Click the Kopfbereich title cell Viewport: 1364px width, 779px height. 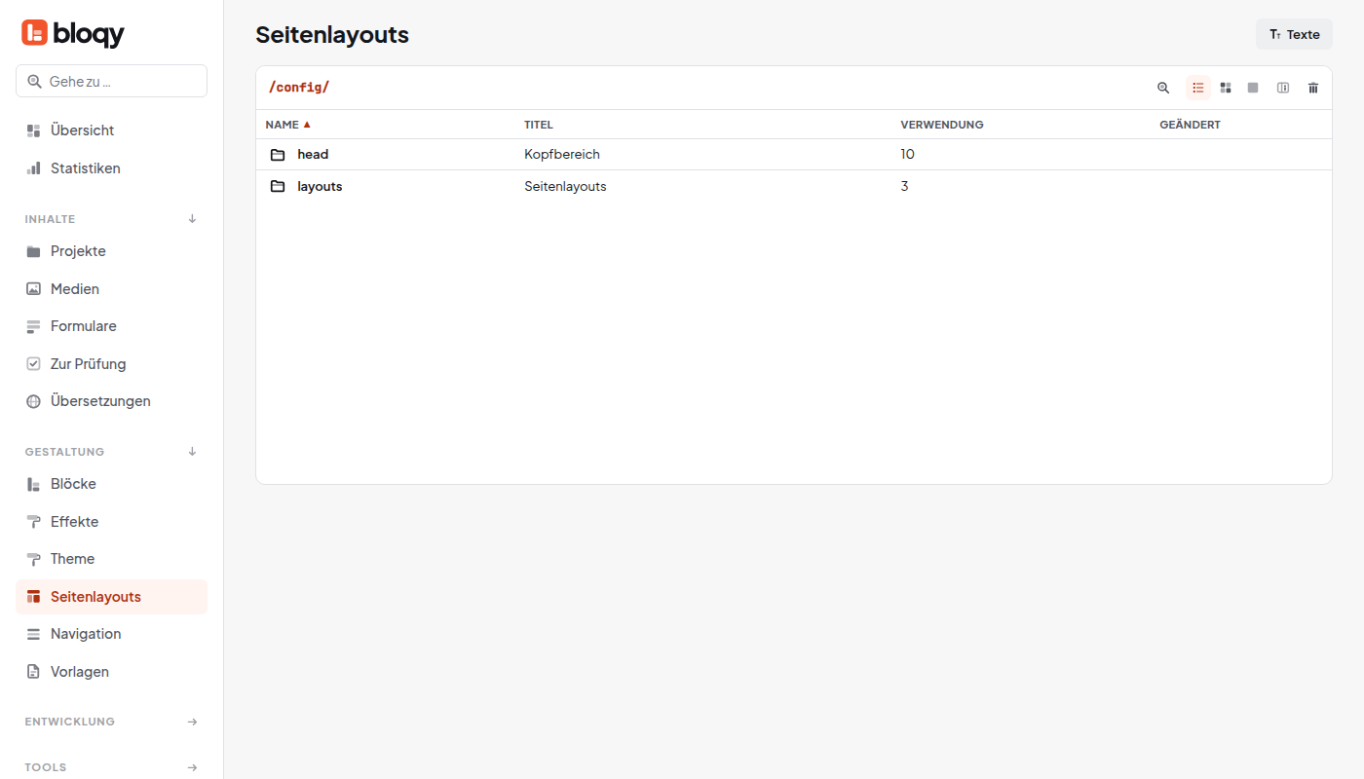pyautogui.click(x=562, y=155)
